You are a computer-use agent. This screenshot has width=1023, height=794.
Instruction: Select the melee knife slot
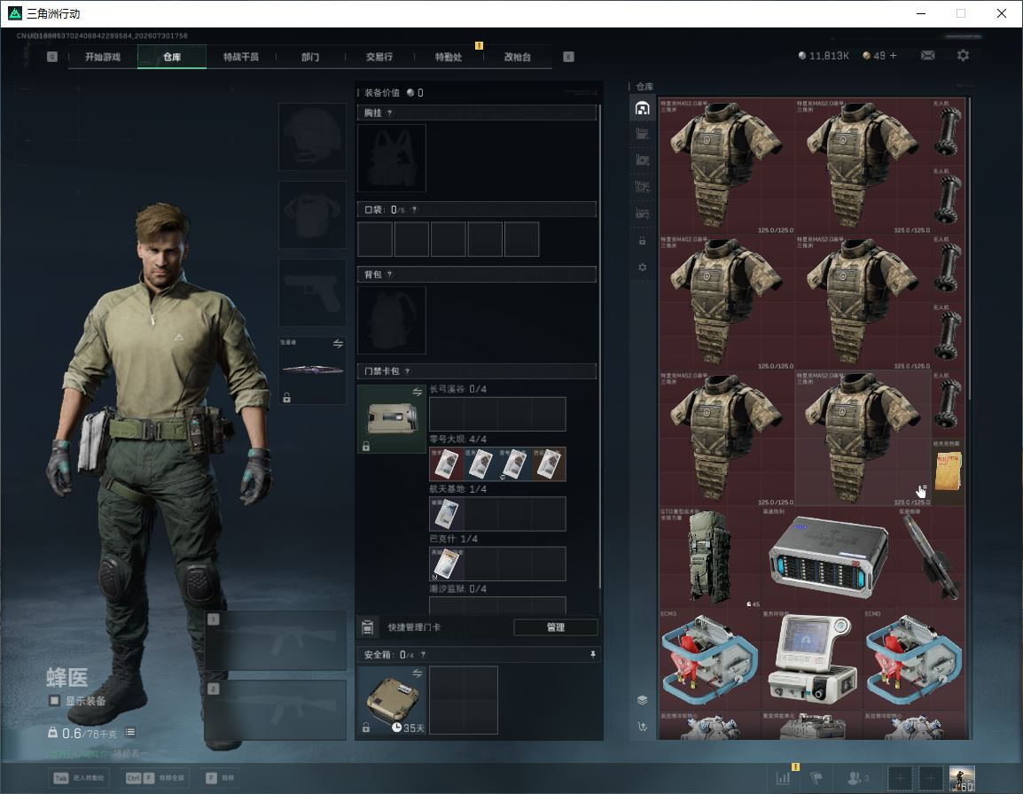313,370
